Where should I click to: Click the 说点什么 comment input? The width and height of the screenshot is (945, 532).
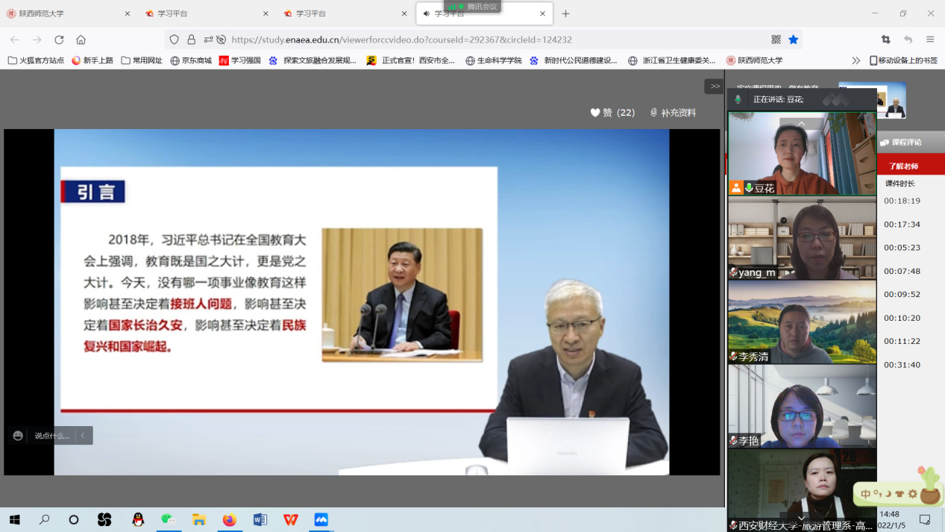52,436
